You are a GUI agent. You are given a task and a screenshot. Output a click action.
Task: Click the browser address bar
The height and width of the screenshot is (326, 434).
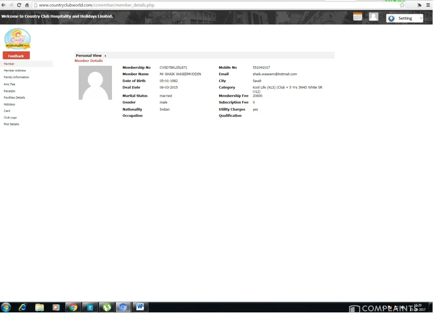pos(215,5)
